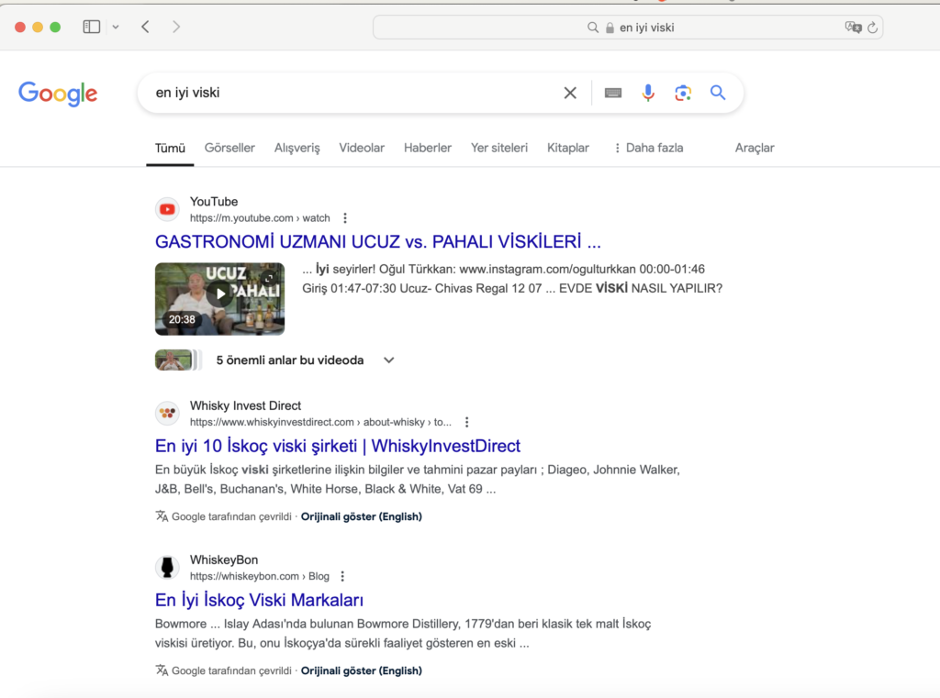
Task: Clear the search query with X
Action: pyautogui.click(x=570, y=93)
